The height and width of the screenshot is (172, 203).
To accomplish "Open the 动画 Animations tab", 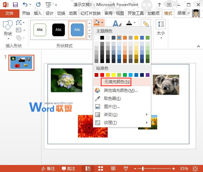I will point(73,13).
